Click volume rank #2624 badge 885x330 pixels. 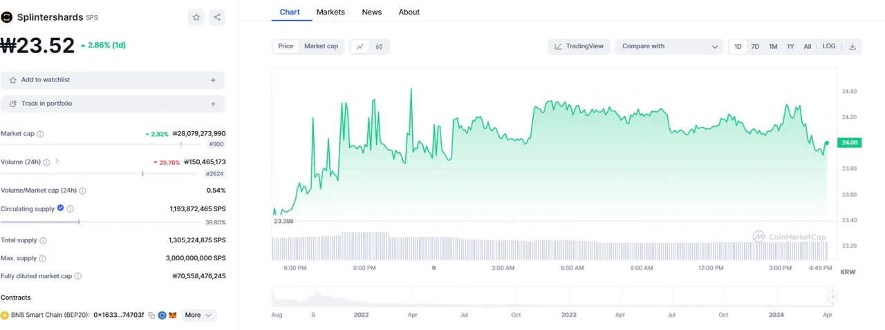coord(214,174)
